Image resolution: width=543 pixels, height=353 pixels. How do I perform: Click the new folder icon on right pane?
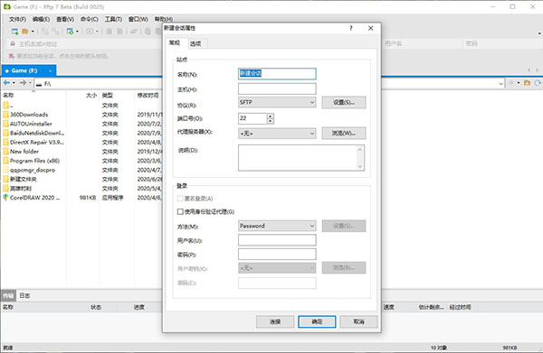pos(527,83)
